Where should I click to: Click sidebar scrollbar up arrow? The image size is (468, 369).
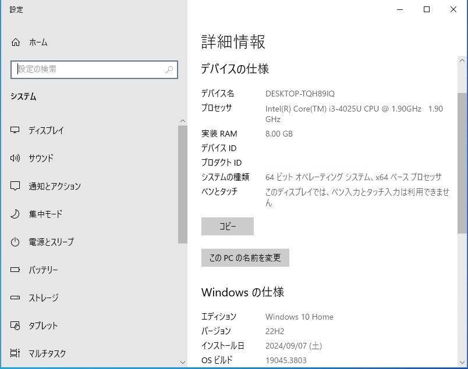183,121
